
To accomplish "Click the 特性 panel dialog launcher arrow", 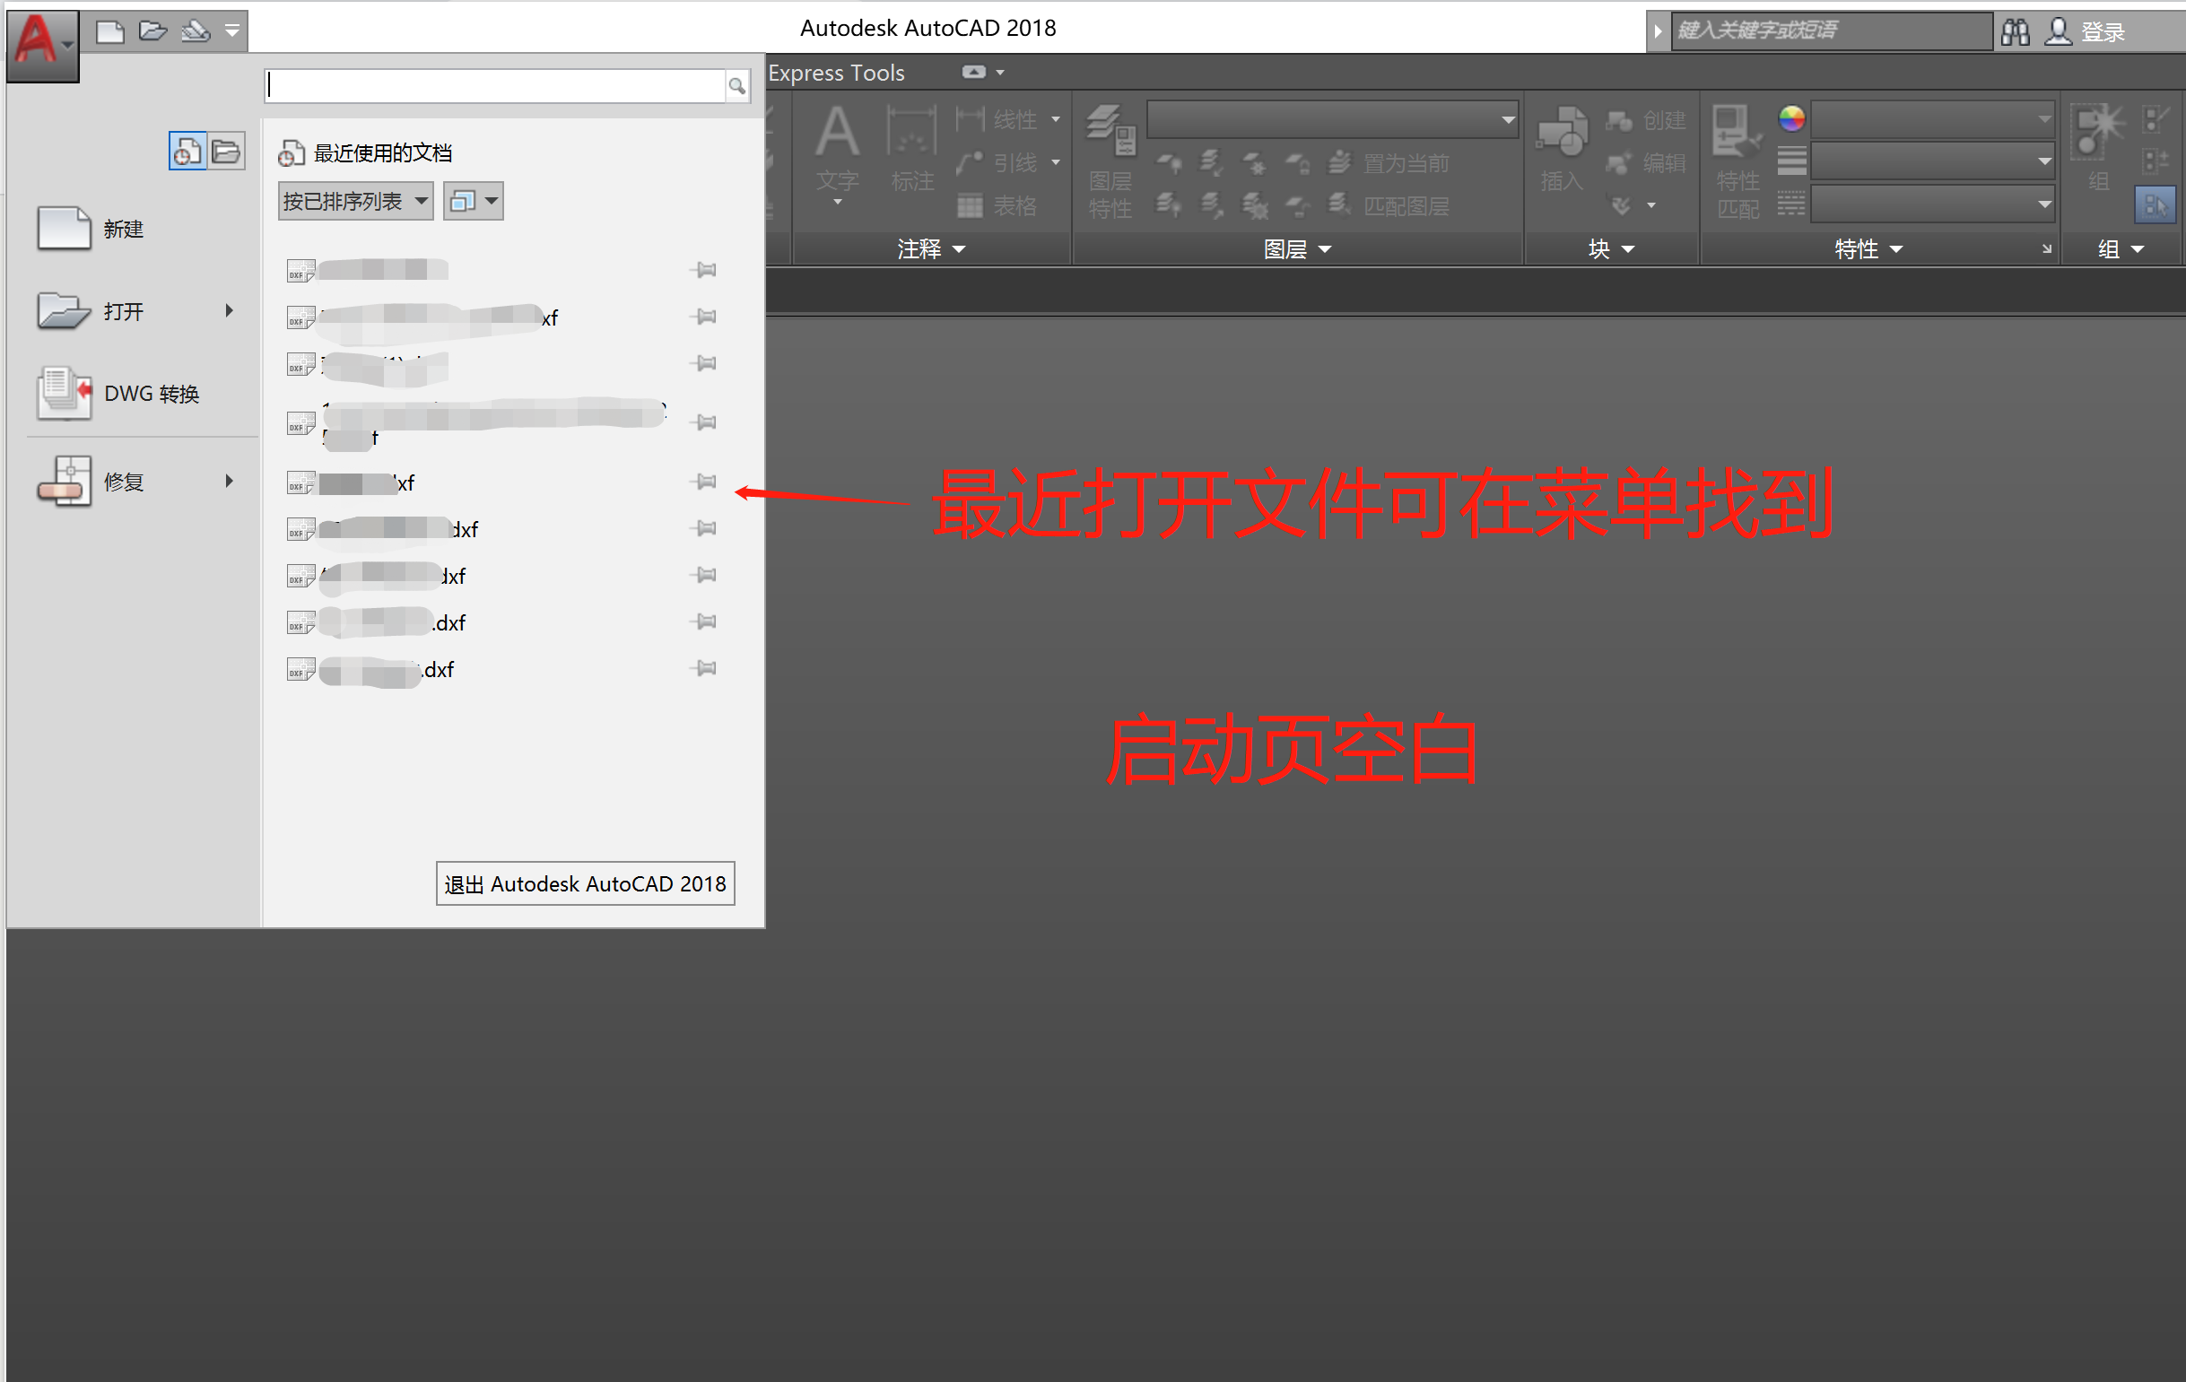I will (2046, 248).
